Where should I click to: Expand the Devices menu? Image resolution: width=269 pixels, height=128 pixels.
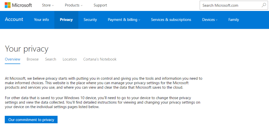[210, 20]
